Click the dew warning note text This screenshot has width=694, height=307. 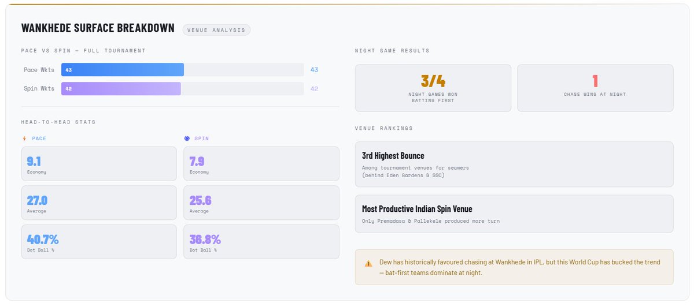(519, 267)
